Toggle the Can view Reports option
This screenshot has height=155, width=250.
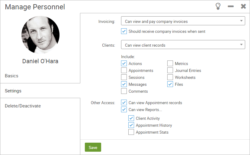tap(124, 109)
